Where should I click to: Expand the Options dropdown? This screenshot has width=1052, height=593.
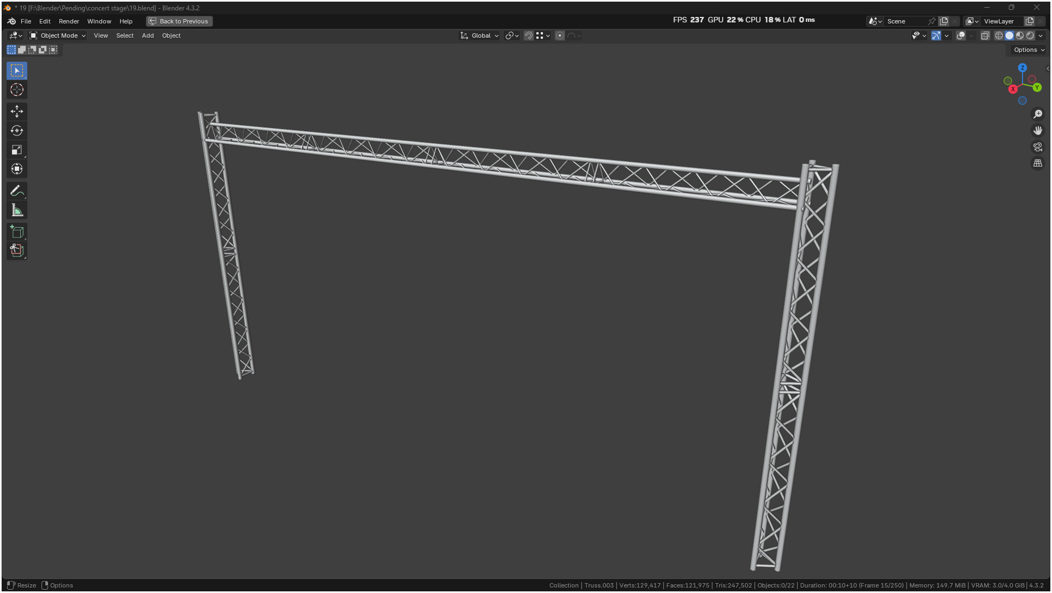tap(1029, 50)
